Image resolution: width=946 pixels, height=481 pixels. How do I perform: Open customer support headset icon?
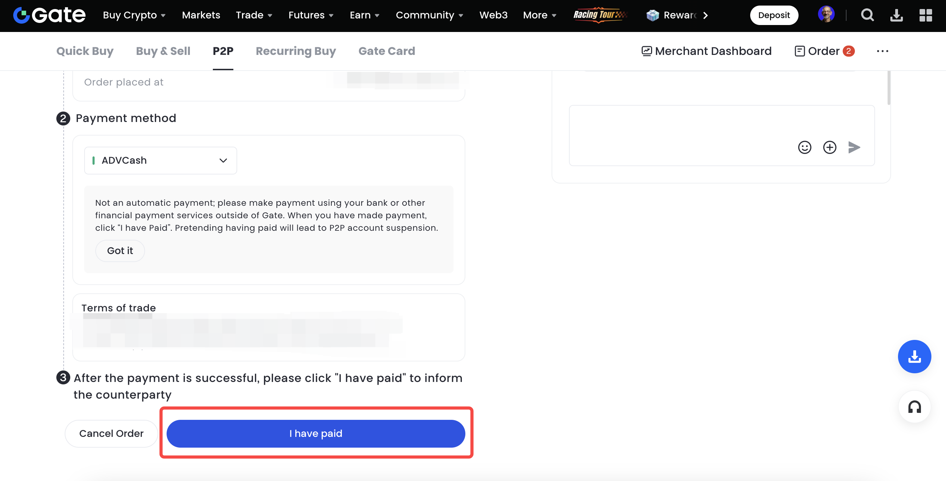[914, 407]
